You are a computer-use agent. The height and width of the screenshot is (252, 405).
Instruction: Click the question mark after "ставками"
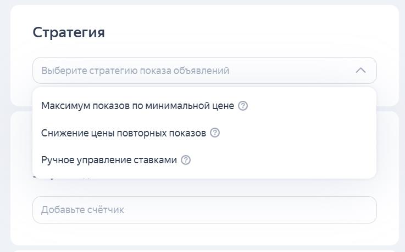[186, 160]
